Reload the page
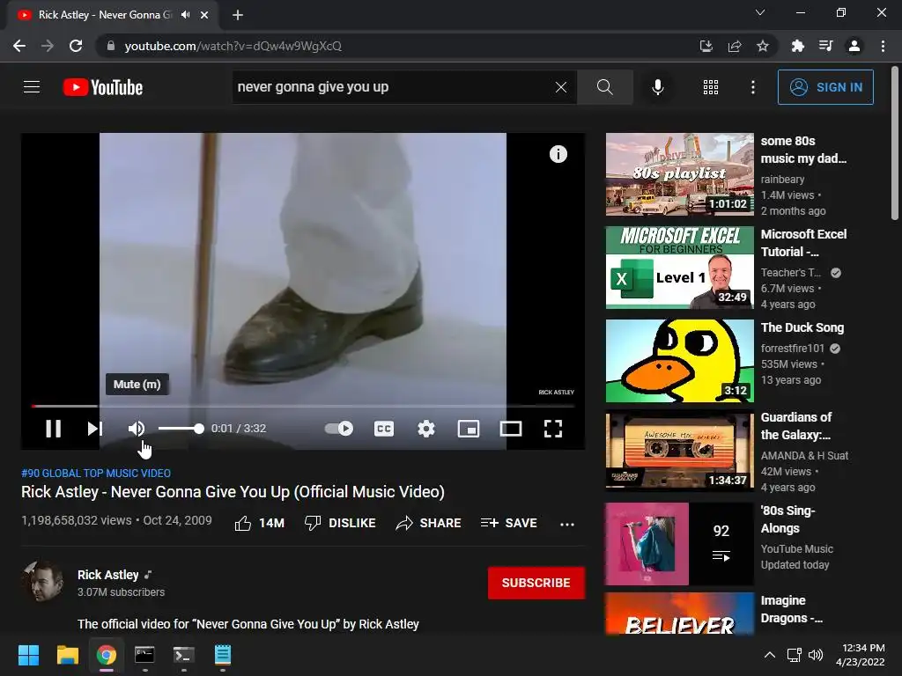This screenshot has width=902, height=676. point(76,46)
